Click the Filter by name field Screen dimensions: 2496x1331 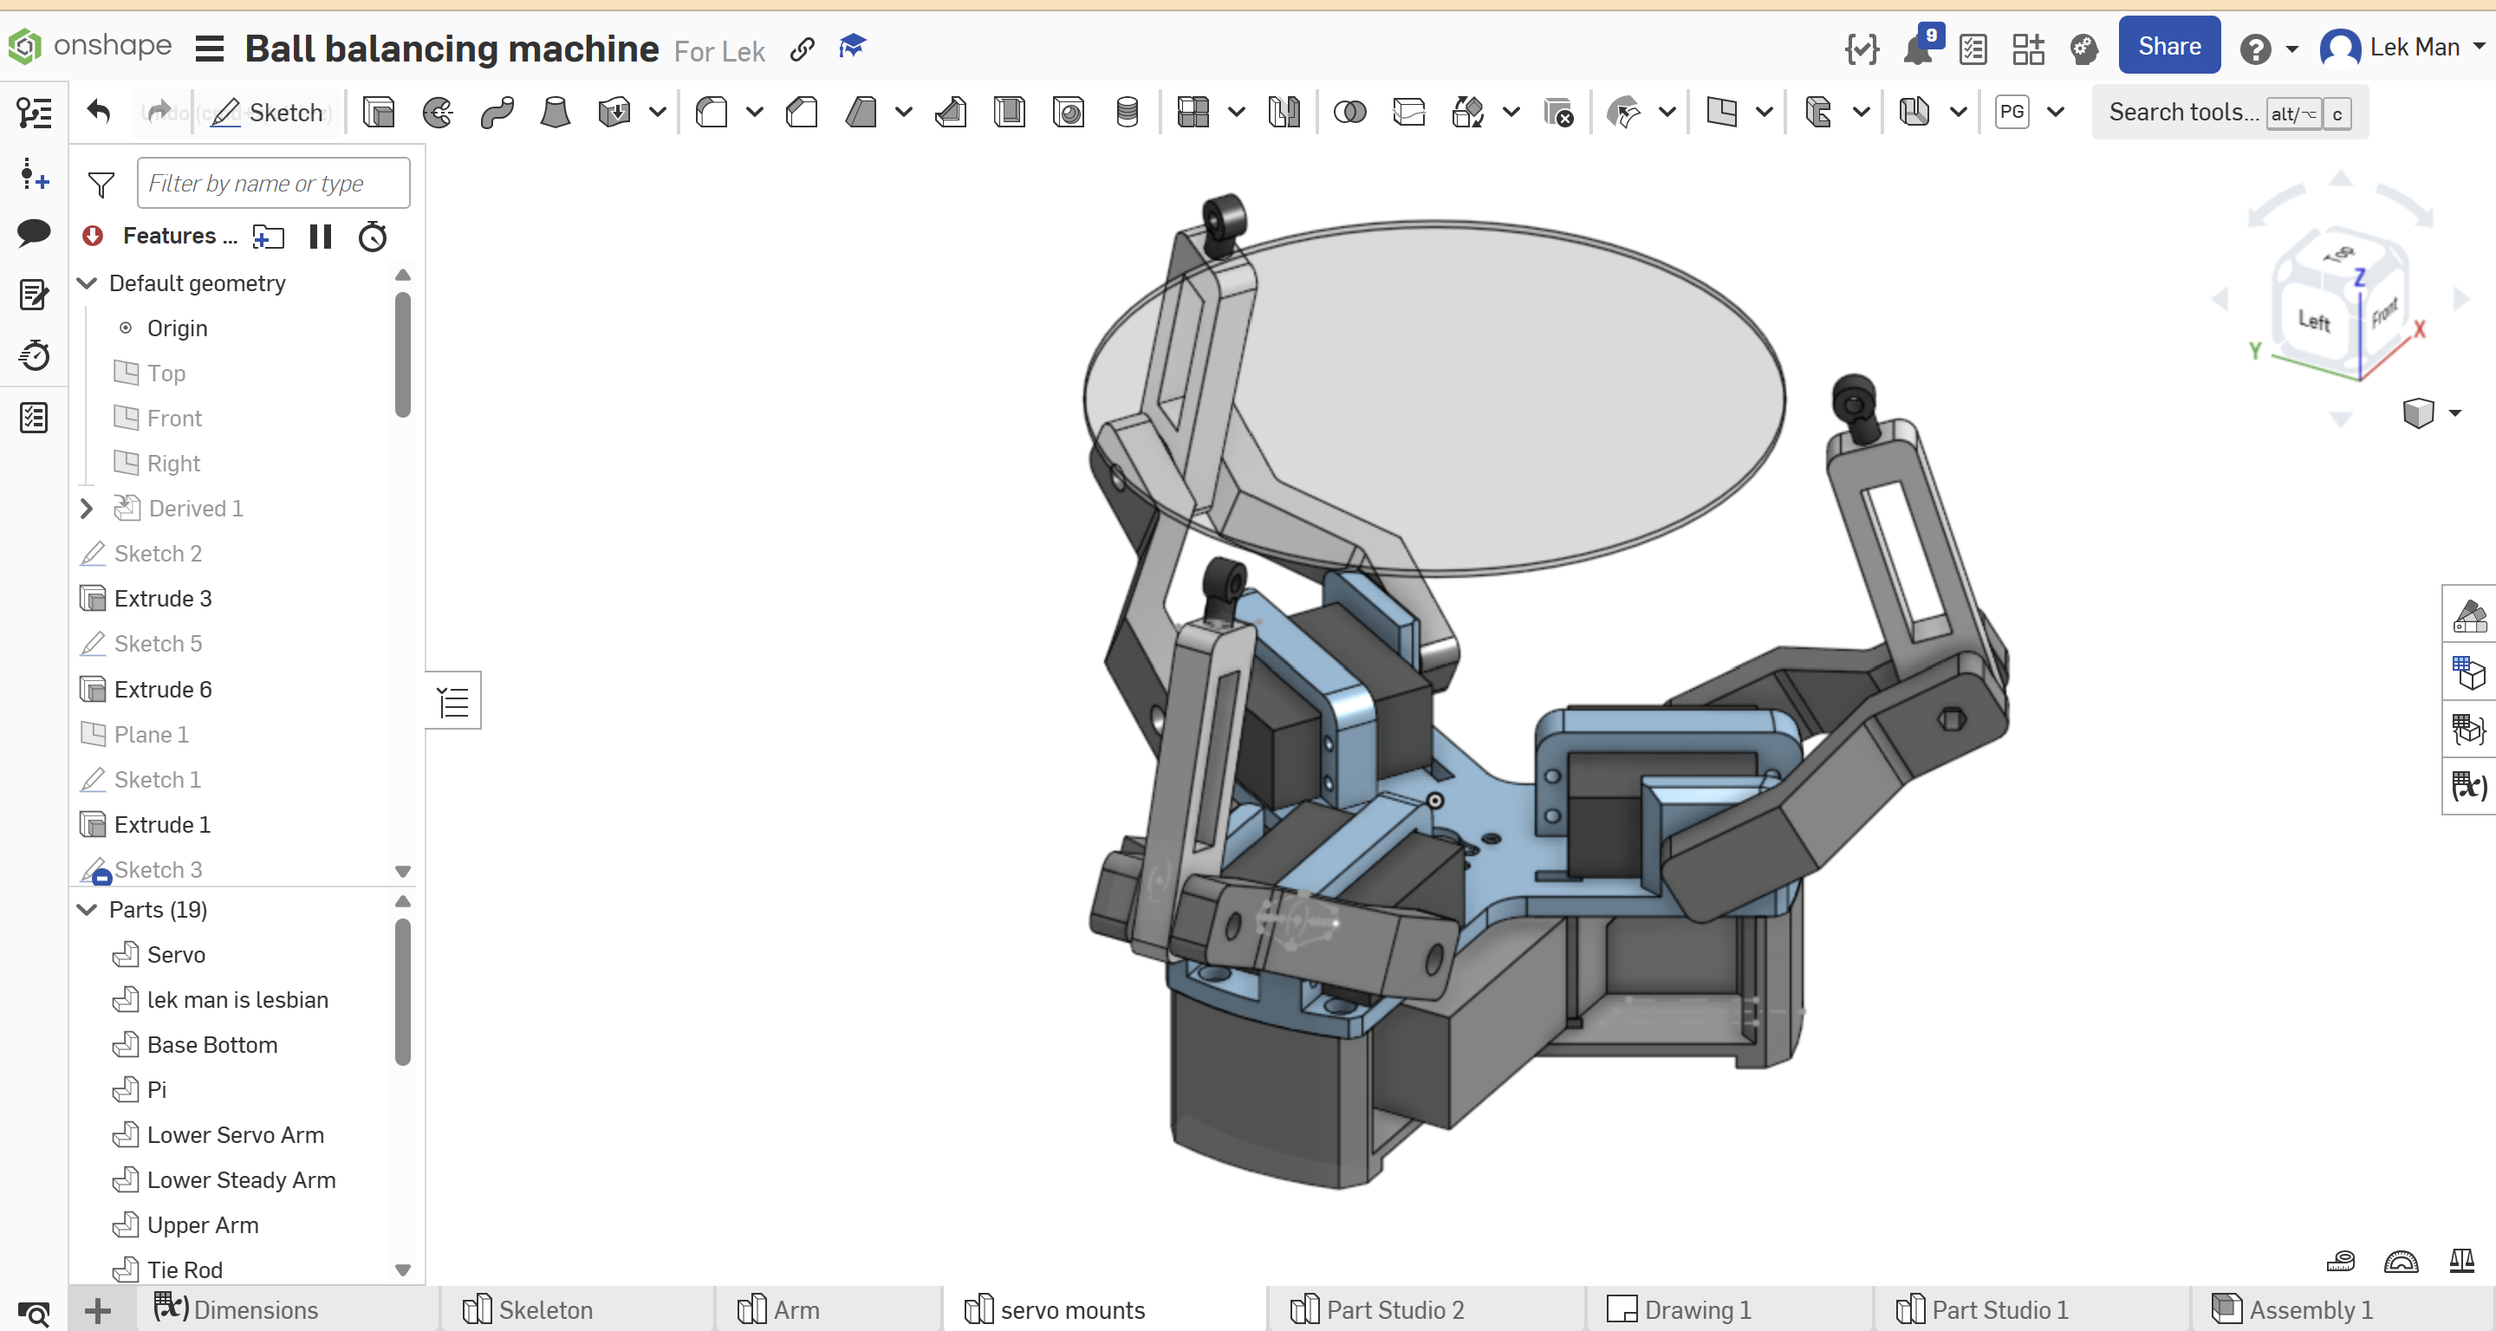click(273, 183)
